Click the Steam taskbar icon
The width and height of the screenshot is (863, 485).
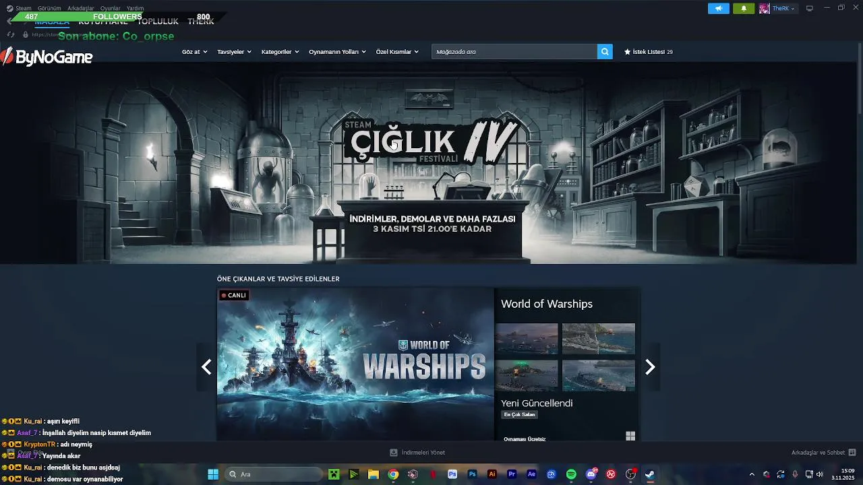(x=650, y=474)
